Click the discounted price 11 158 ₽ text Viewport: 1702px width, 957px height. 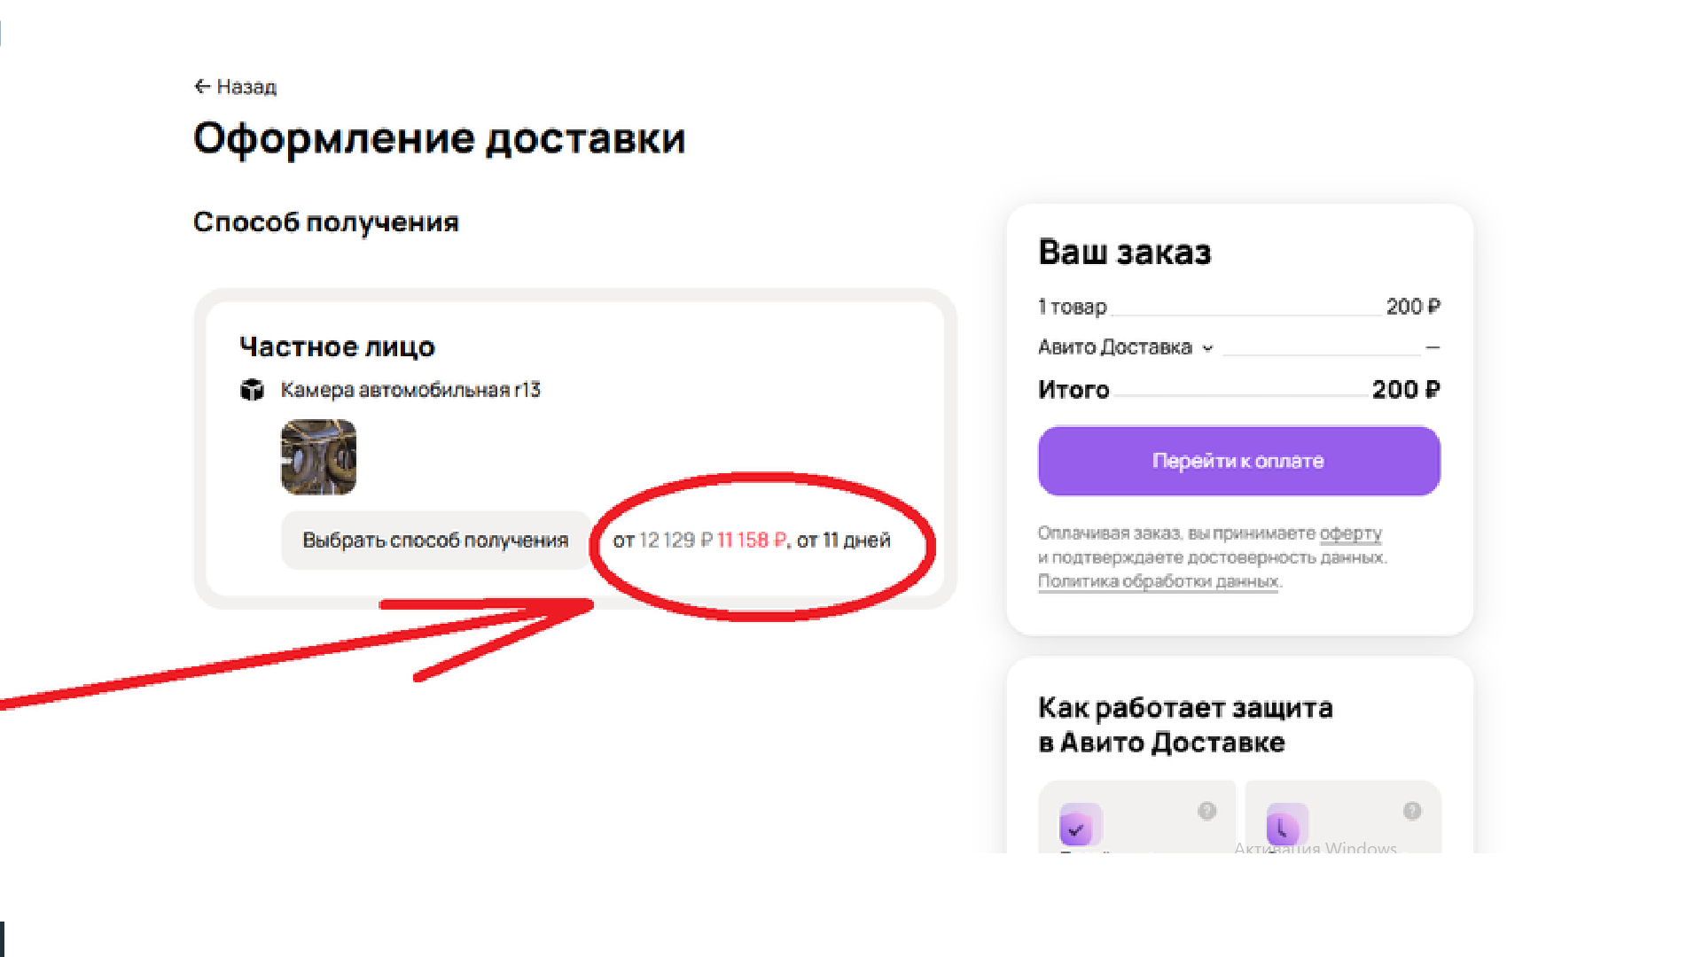752,540
